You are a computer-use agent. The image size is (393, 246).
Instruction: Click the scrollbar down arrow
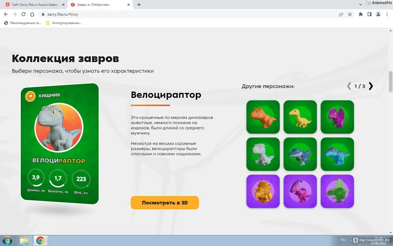[391, 233]
